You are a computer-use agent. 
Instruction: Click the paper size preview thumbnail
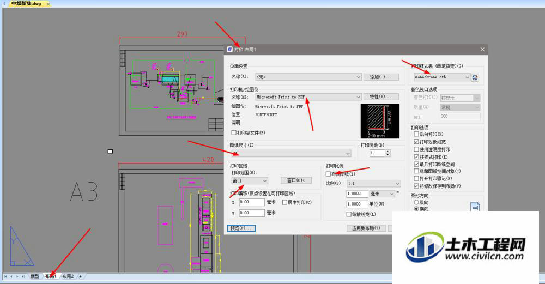click(x=380, y=121)
